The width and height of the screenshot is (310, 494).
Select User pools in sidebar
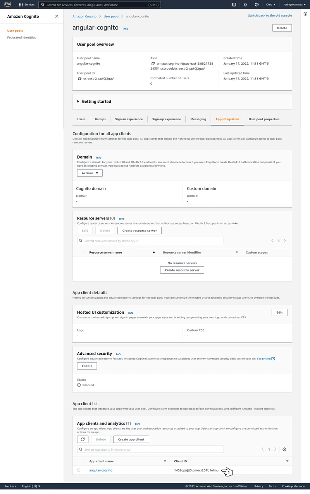[15, 31]
